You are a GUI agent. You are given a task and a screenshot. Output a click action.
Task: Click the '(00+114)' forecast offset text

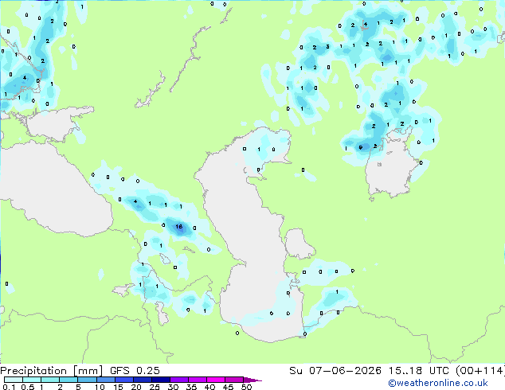480,371
